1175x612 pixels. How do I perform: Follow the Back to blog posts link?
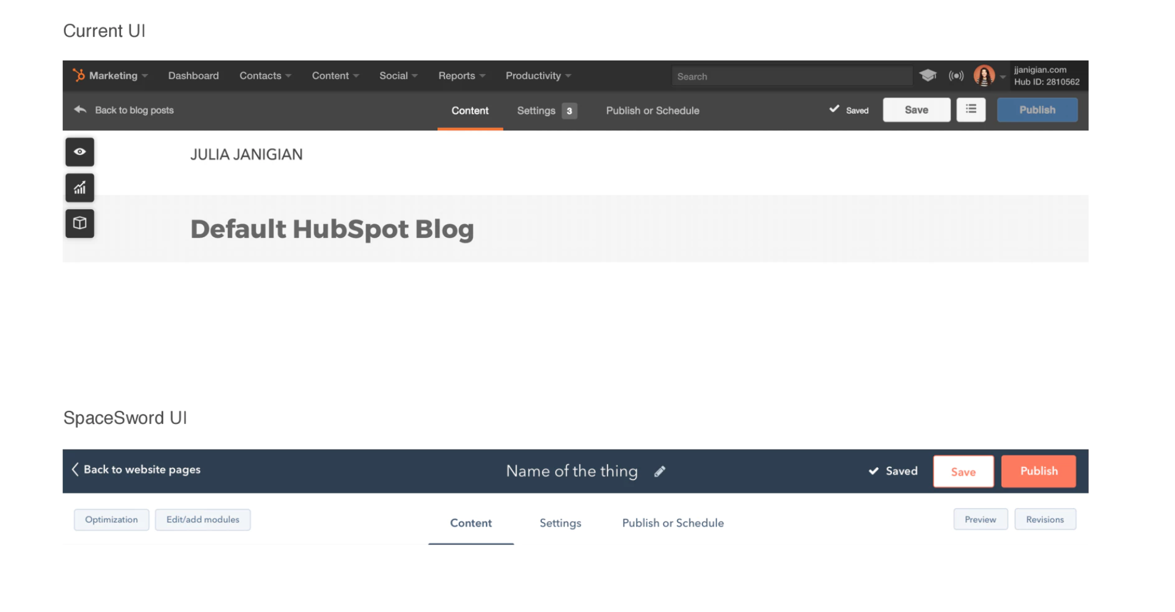(134, 110)
